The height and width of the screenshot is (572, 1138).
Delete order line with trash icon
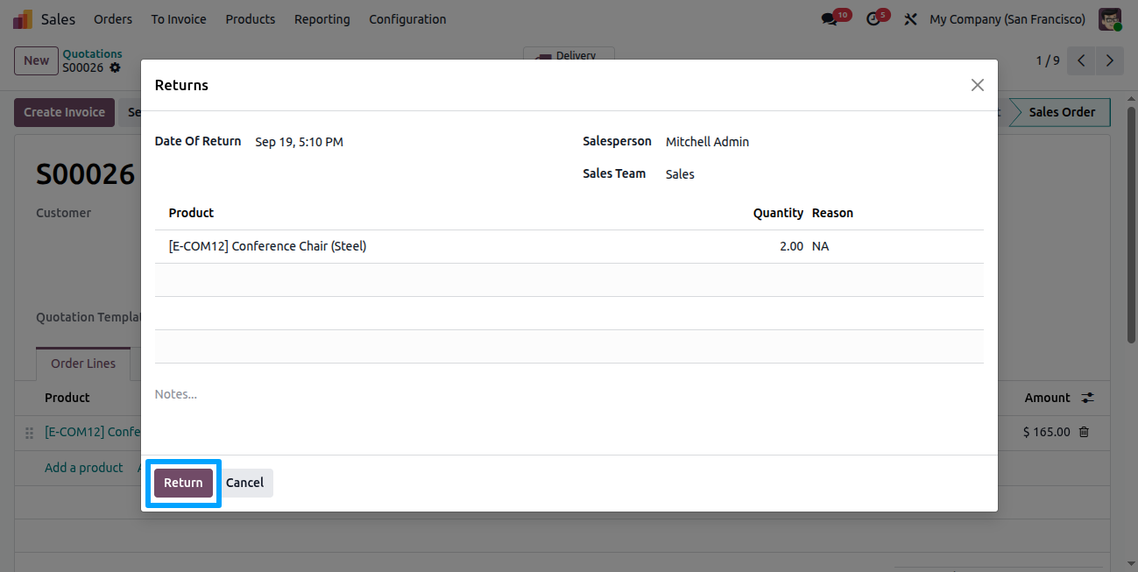click(x=1084, y=432)
